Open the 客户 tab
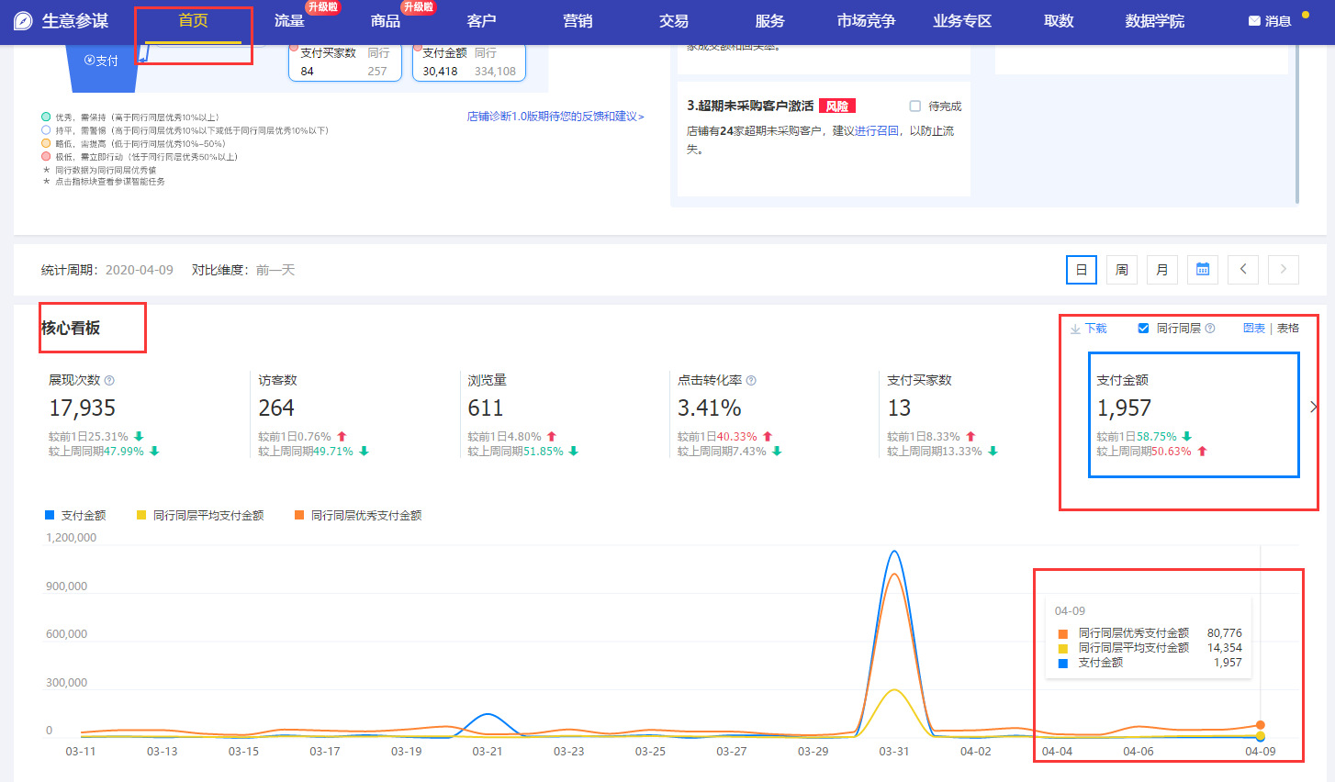 [481, 21]
